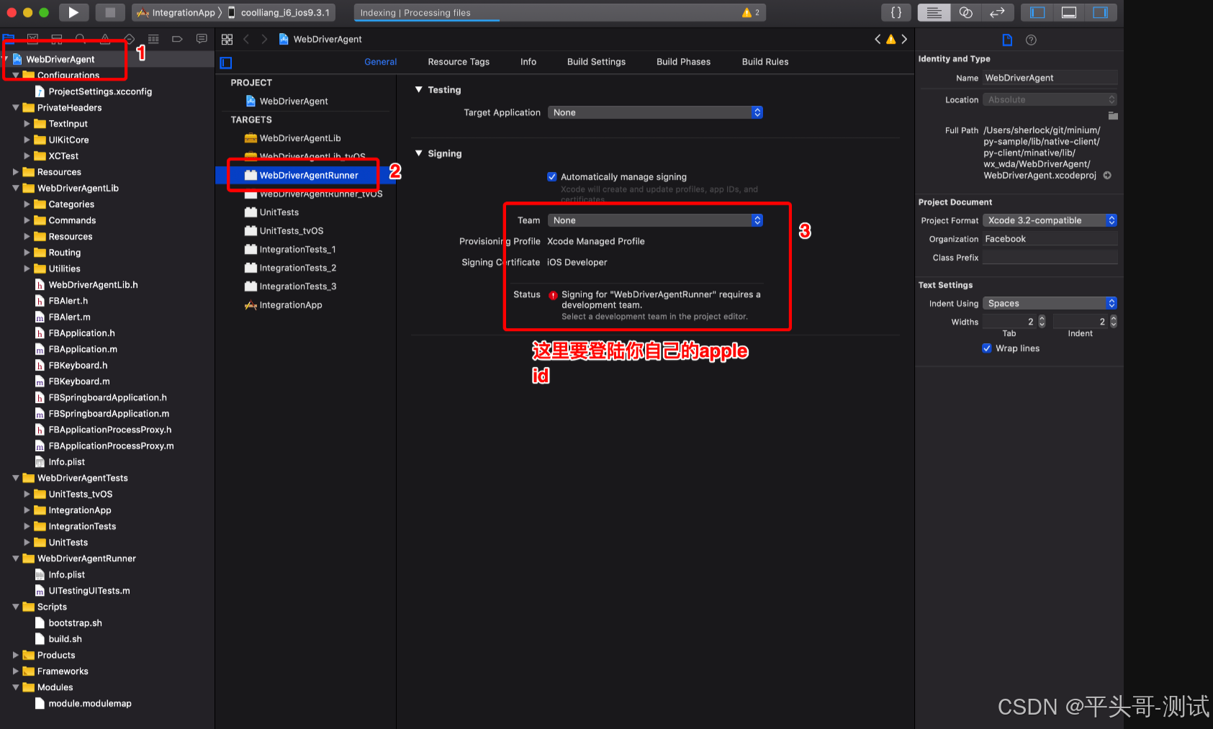
Task: Open the Project Format dropdown
Action: tap(1050, 220)
